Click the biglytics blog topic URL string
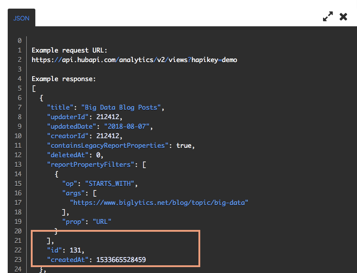Image resolution: width=357 pixels, height=273 pixels. tap(159, 203)
